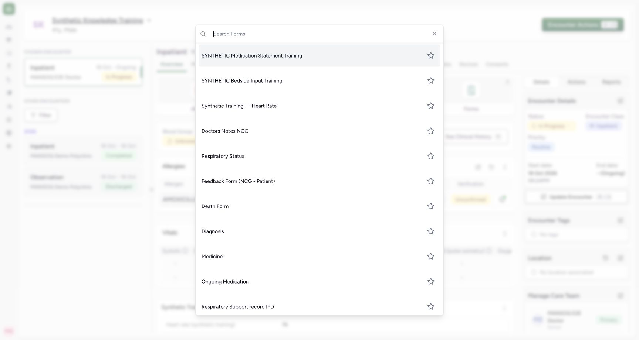This screenshot has width=639, height=340.
Task: Select Synthetic Training — Heart Rate
Action: click(x=319, y=106)
